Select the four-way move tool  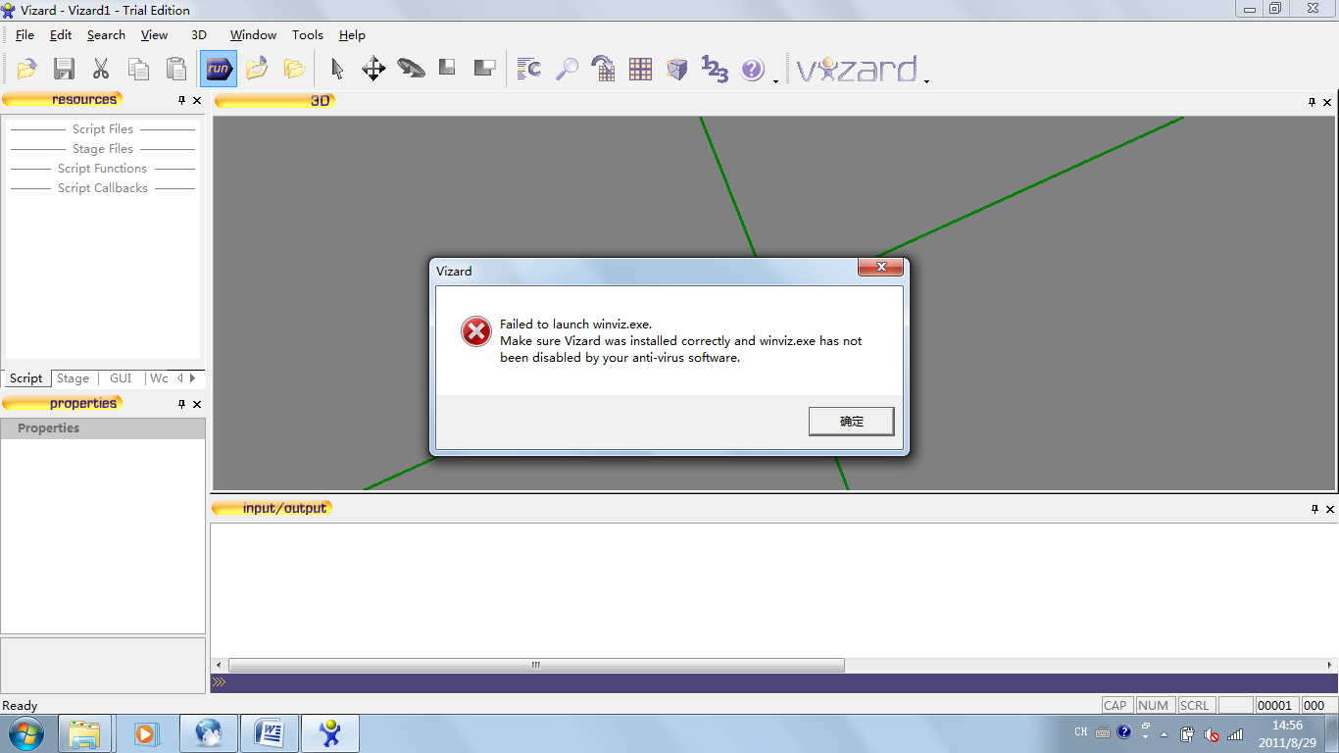tap(373, 69)
